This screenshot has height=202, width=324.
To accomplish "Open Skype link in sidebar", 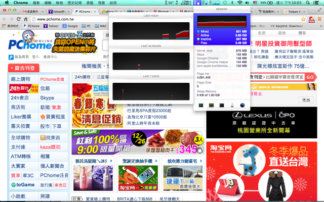I will 47,97.
